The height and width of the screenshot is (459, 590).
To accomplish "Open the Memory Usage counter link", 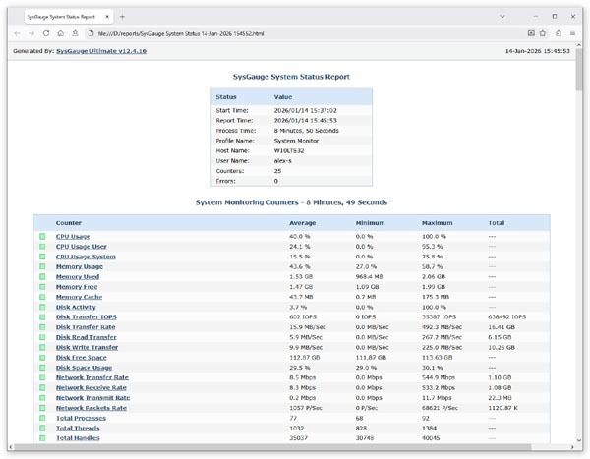I will 79,266.
